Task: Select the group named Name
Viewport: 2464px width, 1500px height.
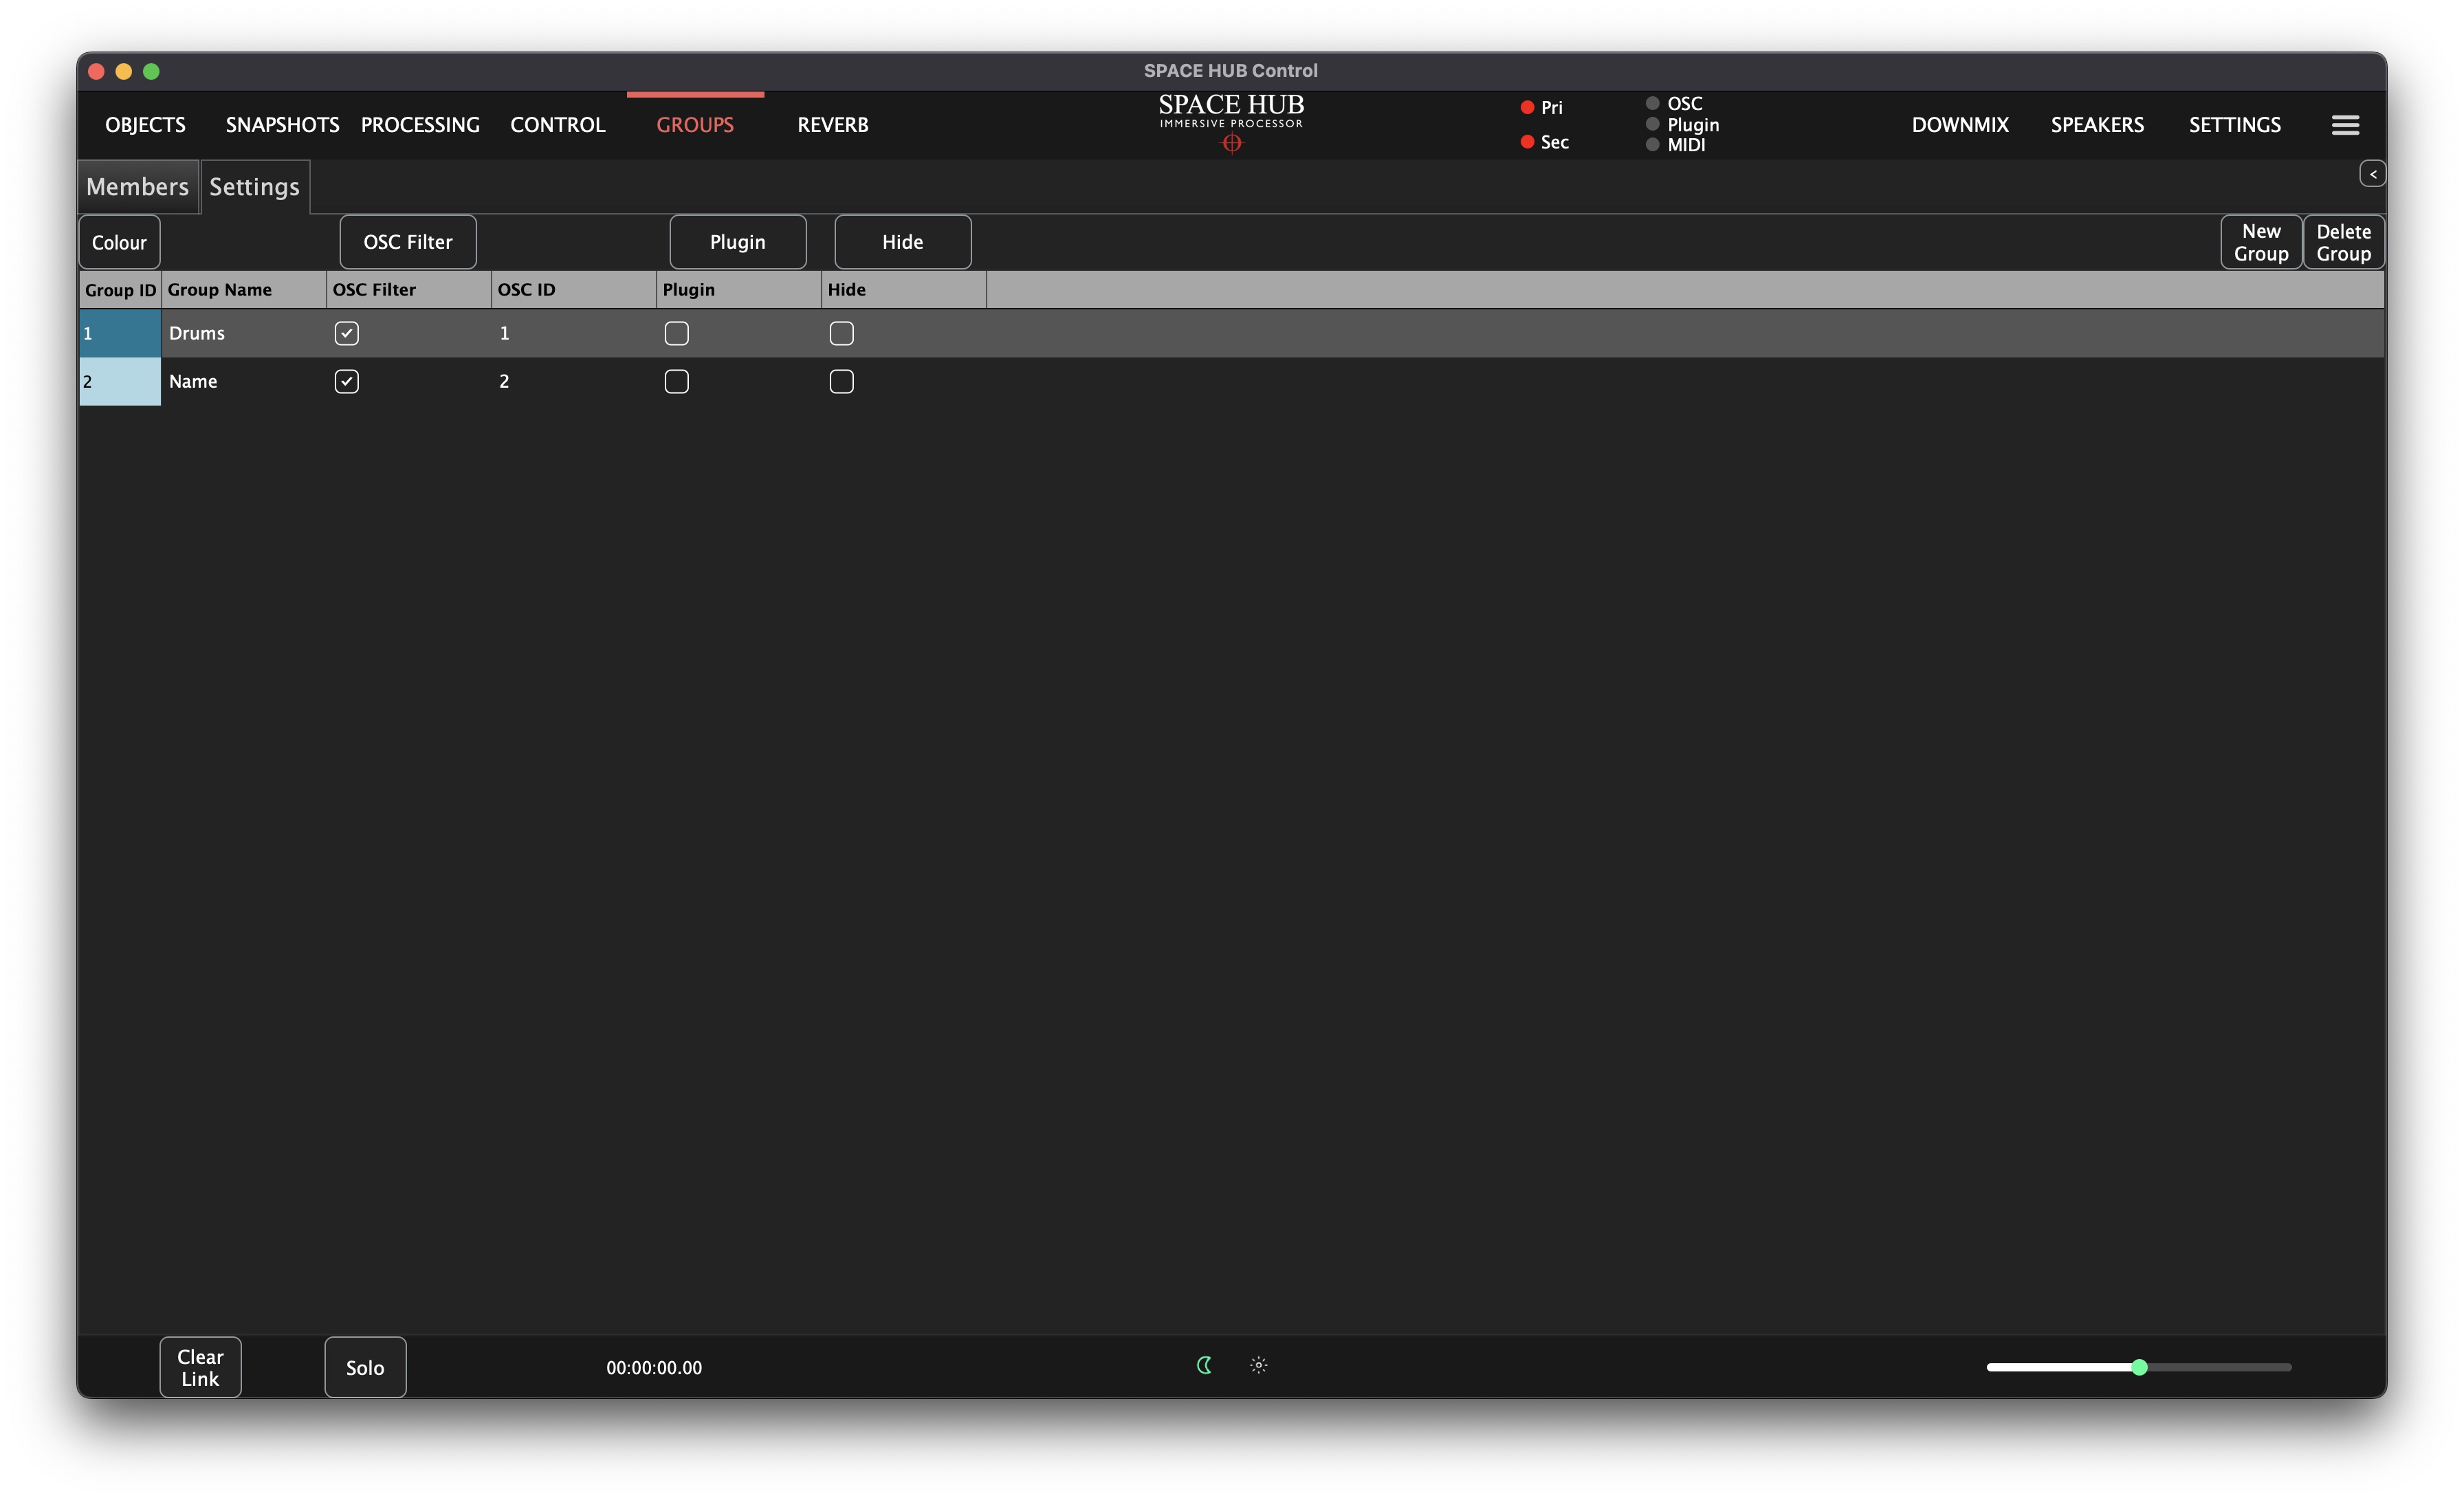Action: 244,381
